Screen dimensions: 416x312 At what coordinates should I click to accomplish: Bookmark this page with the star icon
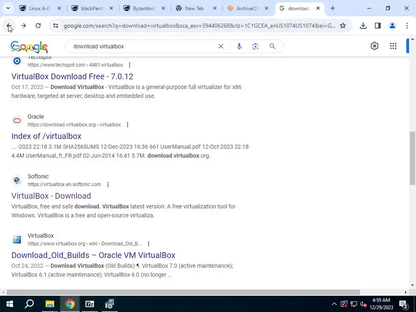tap(343, 26)
